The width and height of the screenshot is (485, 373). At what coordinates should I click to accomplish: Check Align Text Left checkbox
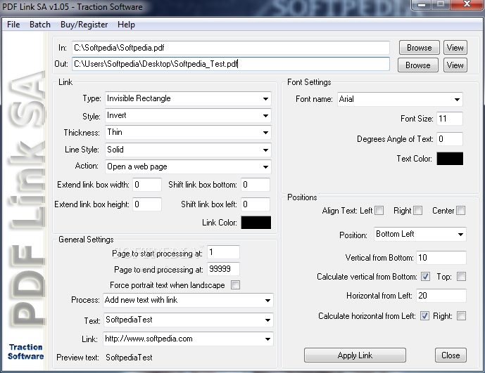pos(379,211)
